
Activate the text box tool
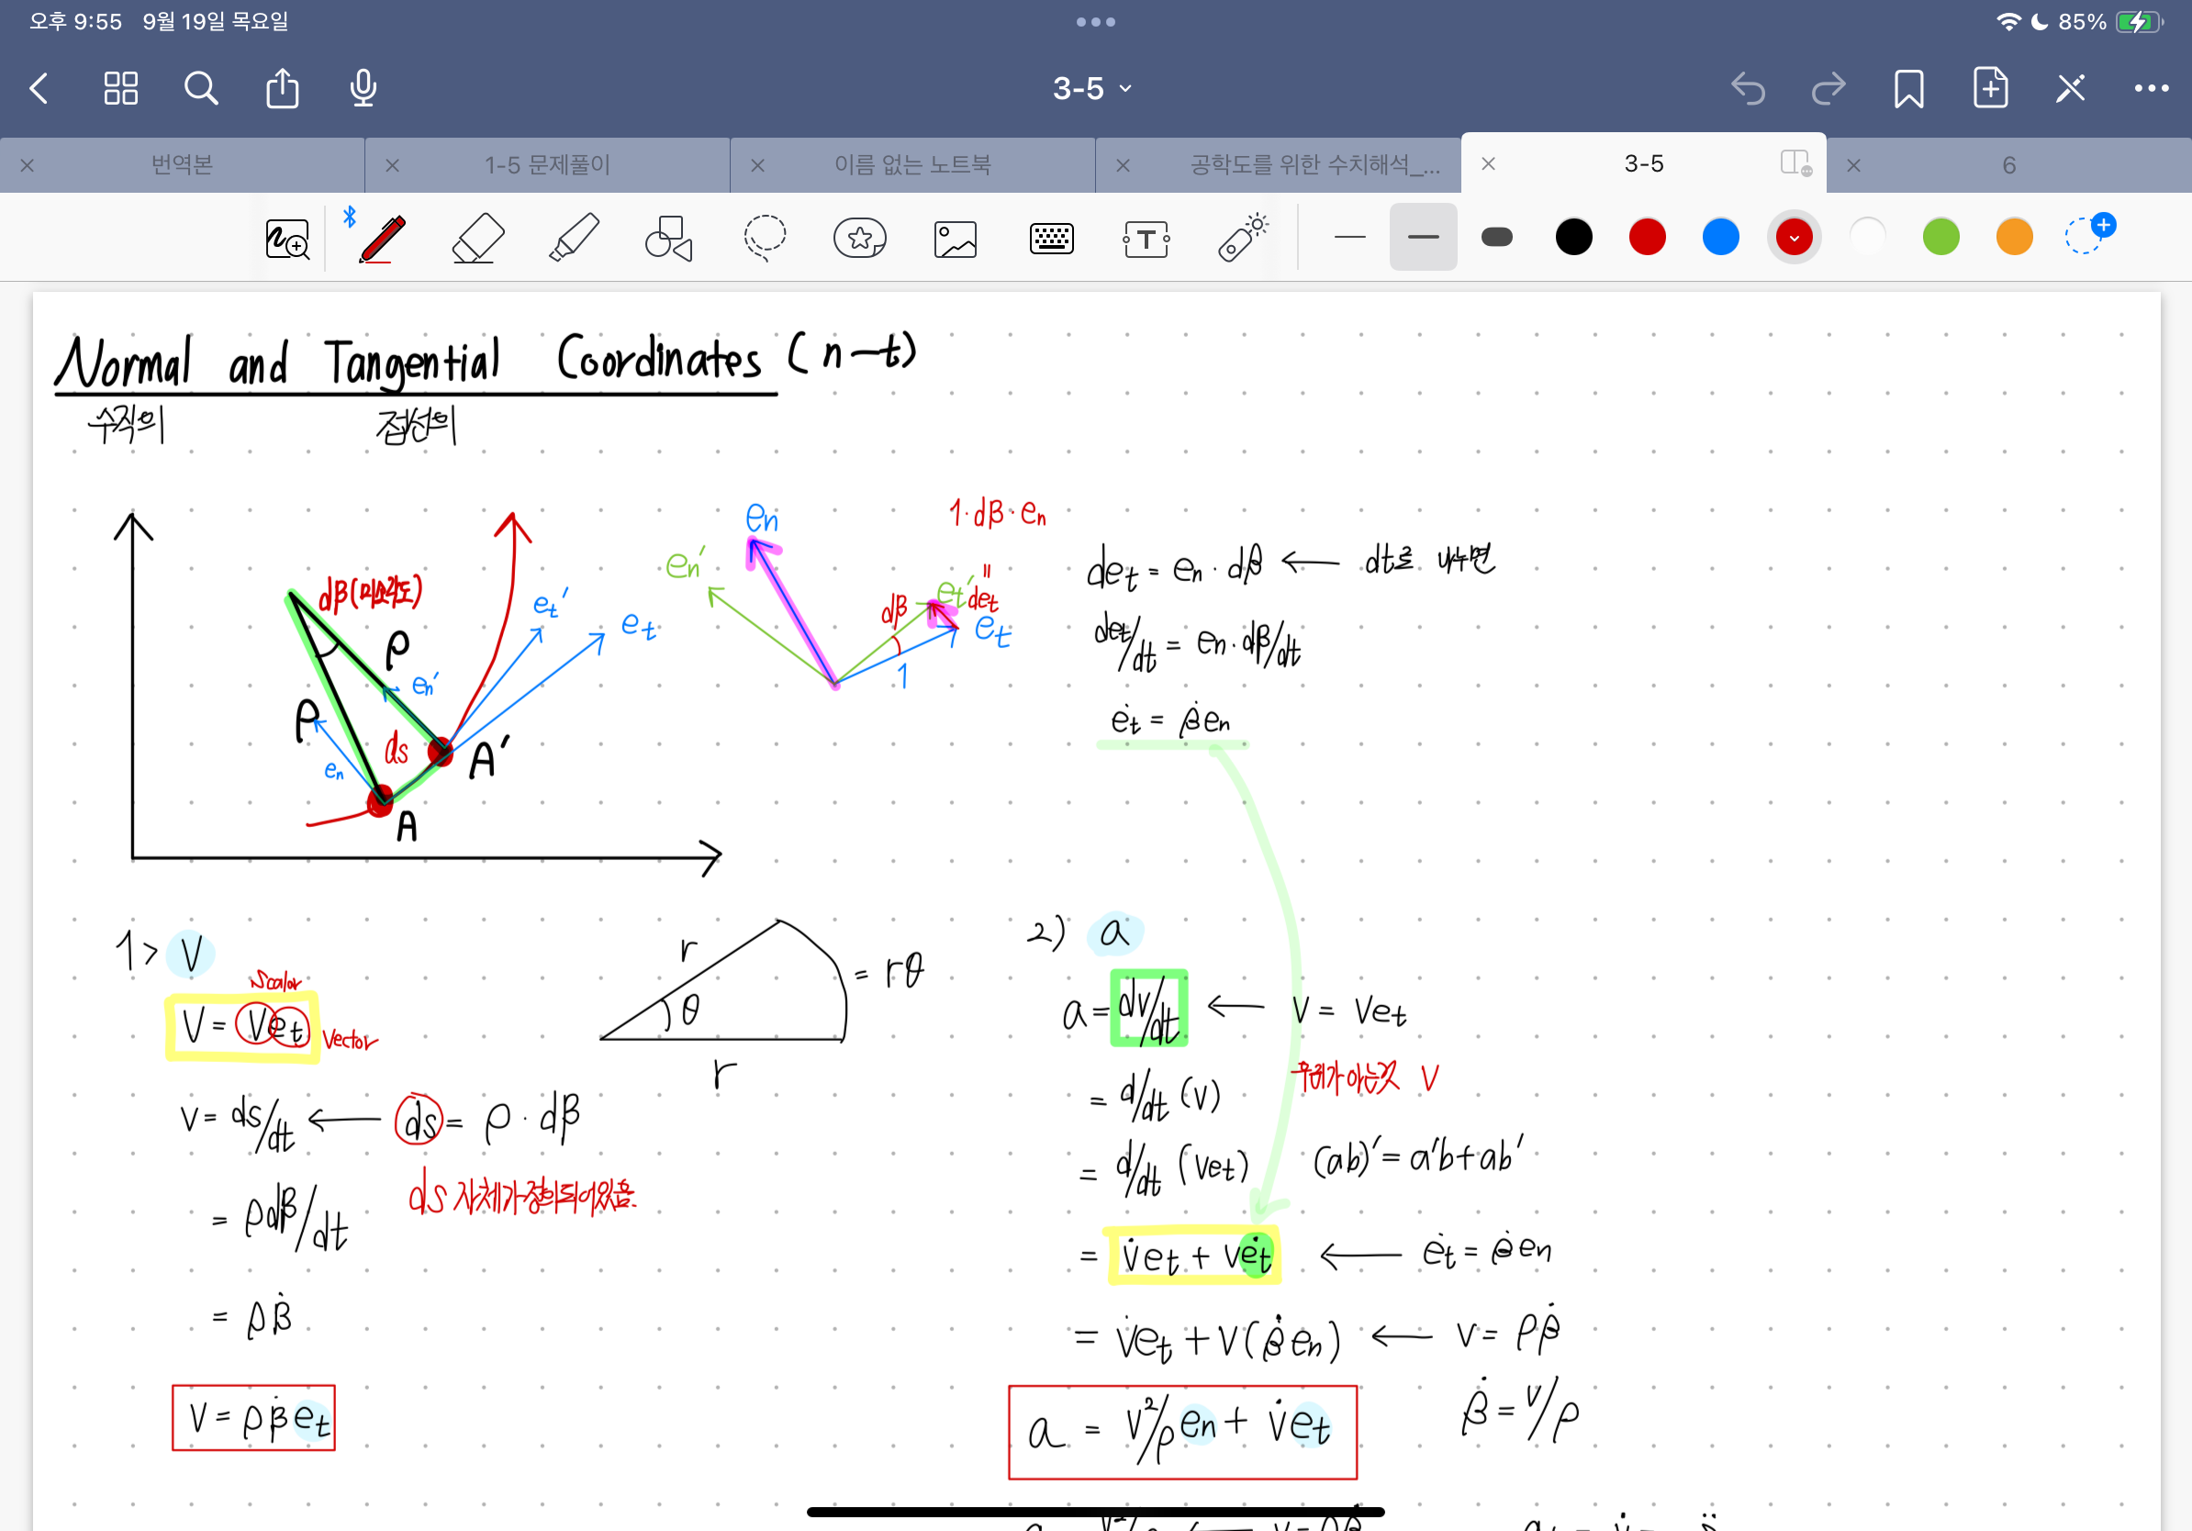click(1146, 238)
